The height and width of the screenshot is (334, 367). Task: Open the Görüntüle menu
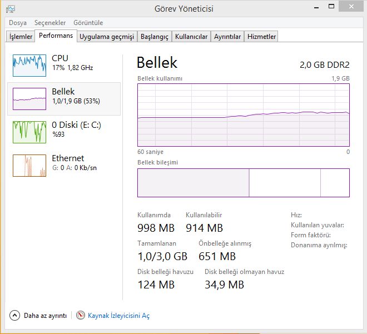tap(88, 23)
